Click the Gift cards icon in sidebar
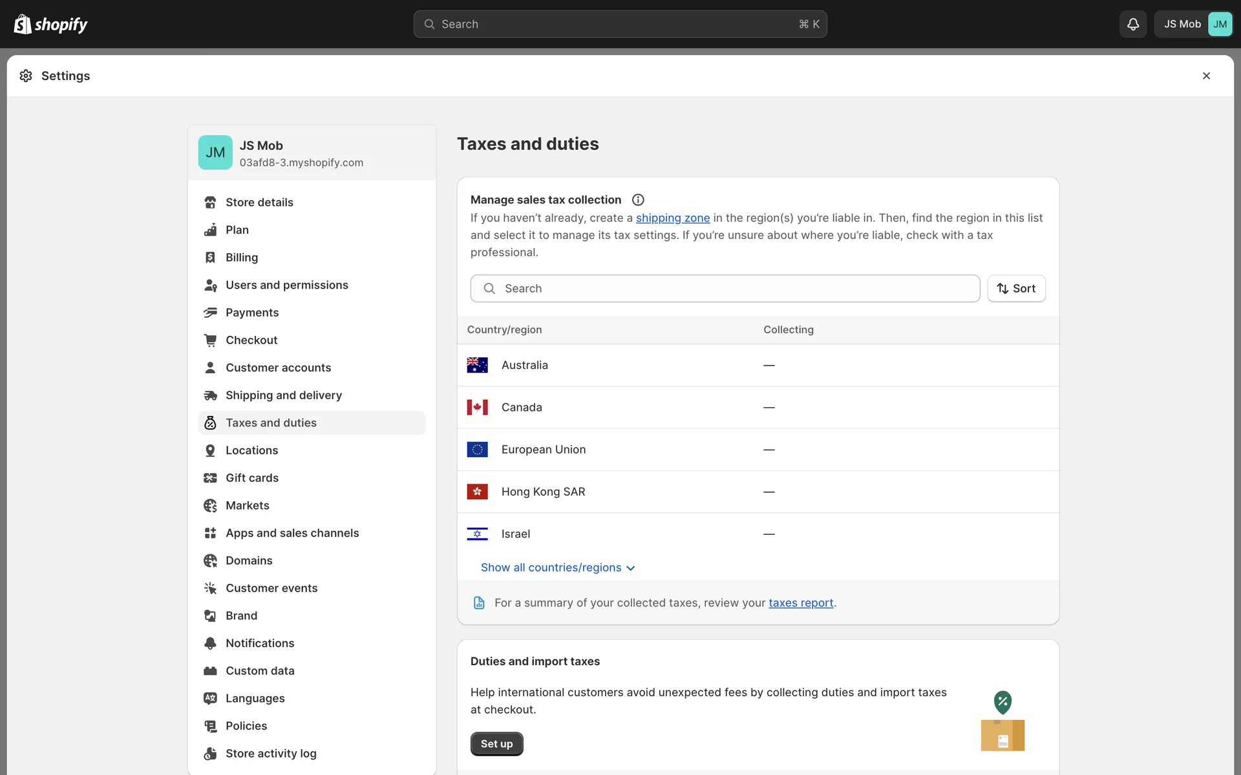Image resolution: width=1241 pixels, height=775 pixels. point(210,478)
